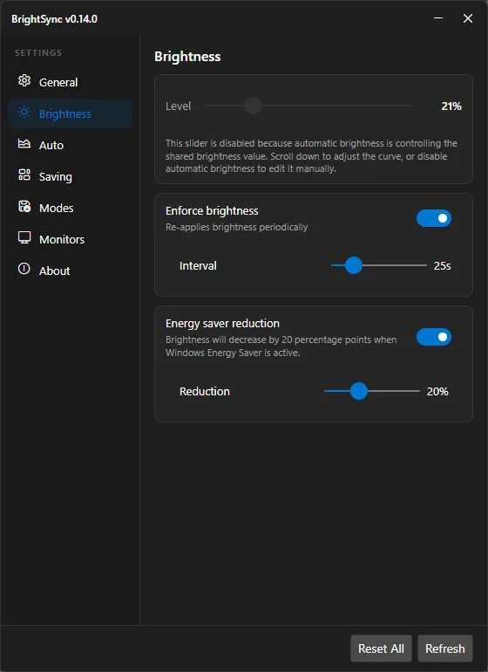Click the Energy saver reduction label

[x=222, y=323]
